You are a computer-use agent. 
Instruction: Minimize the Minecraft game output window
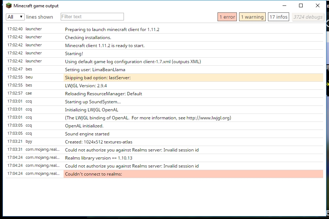284,5
